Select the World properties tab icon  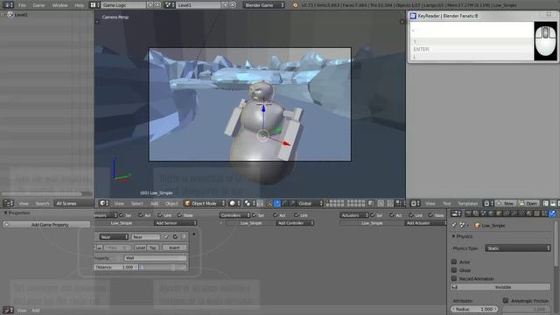point(491,213)
